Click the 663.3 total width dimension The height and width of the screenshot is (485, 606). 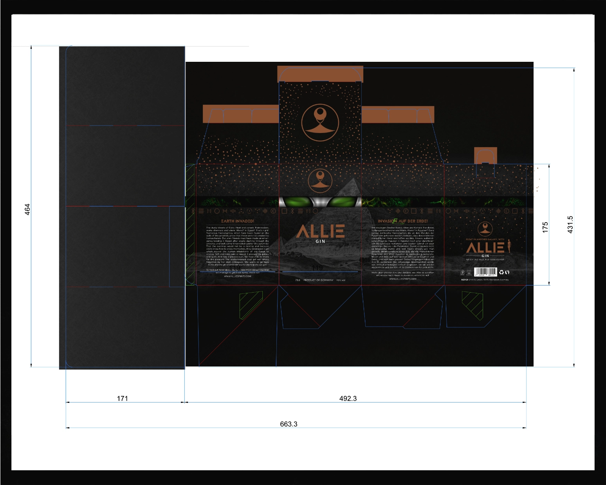(289, 424)
